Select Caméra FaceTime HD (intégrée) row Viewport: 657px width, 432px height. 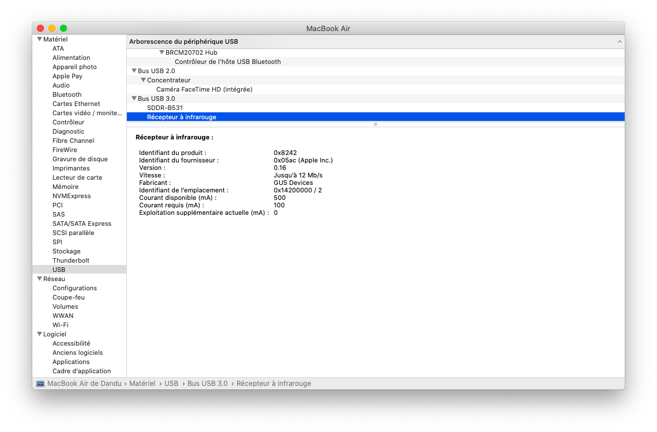[376, 89]
